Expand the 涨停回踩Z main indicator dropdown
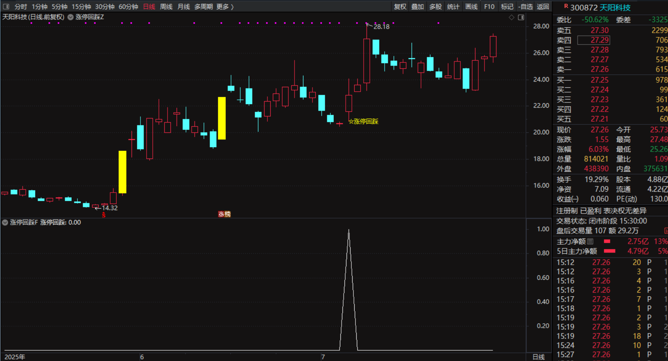This screenshot has height=361, width=668. (x=70, y=17)
